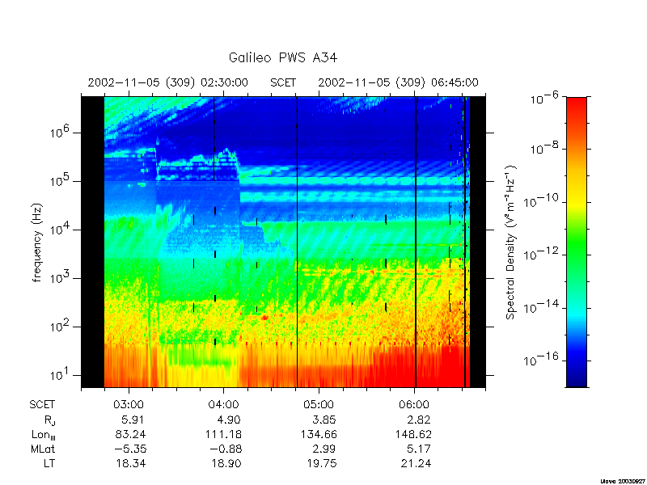The width and height of the screenshot is (647, 485).
Task: Select the start time label '2002-11-05 (309) 02:30:00'
Action: (x=168, y=83)
